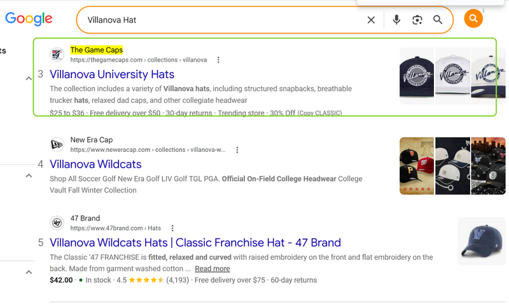
Task: Click Free delivery over $75 text
Action: [x=230, y=280]
